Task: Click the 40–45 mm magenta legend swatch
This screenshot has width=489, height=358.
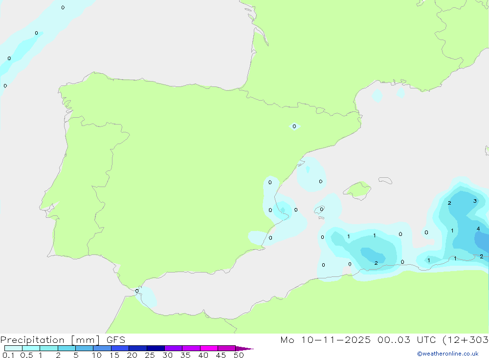Action: (x=209, y=348)
